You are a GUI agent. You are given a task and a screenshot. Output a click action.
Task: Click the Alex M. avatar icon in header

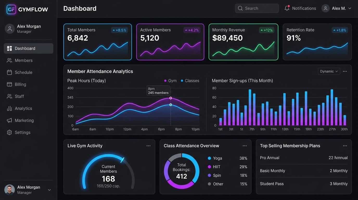click(325, 8)
